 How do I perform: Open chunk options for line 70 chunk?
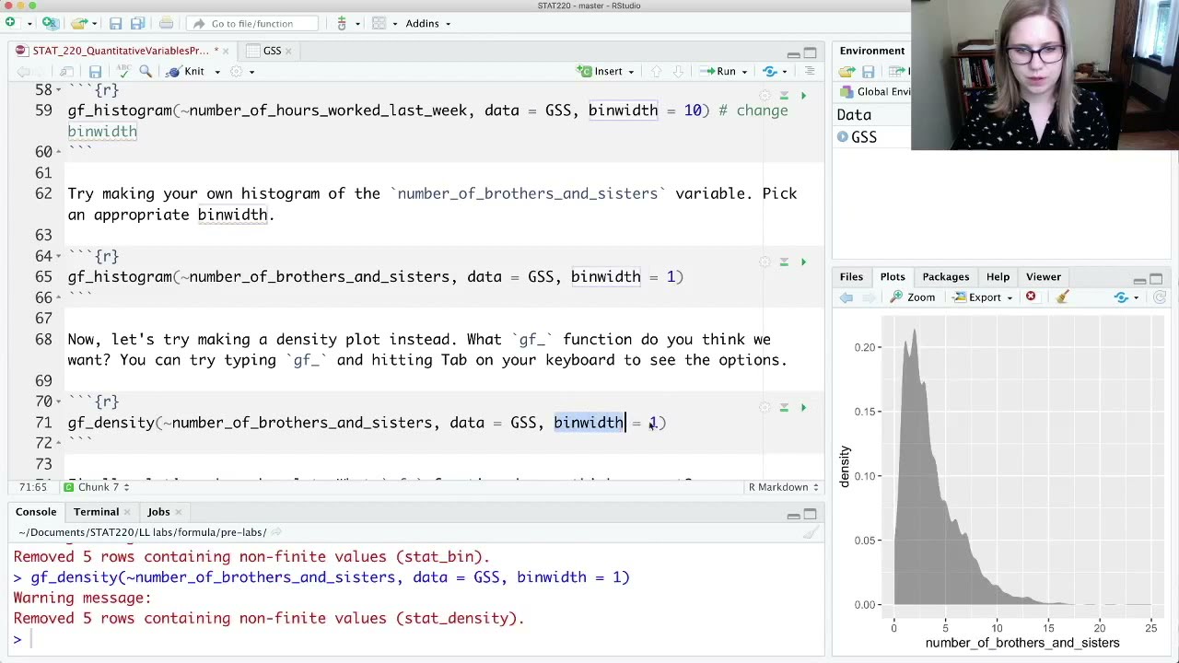(x=765, y=407)
